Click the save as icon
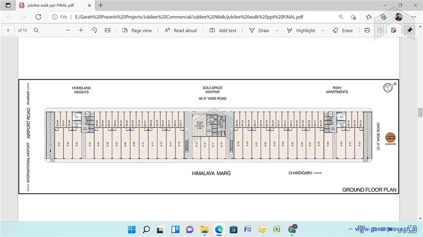 [x=393, y=30]
